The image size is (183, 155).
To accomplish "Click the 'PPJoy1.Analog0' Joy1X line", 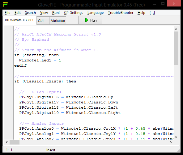I will pos(96,128).
